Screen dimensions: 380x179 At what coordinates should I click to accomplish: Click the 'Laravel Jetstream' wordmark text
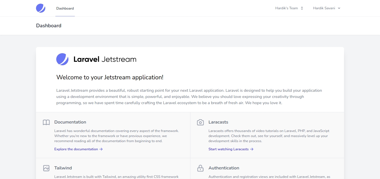coord(105,59)
